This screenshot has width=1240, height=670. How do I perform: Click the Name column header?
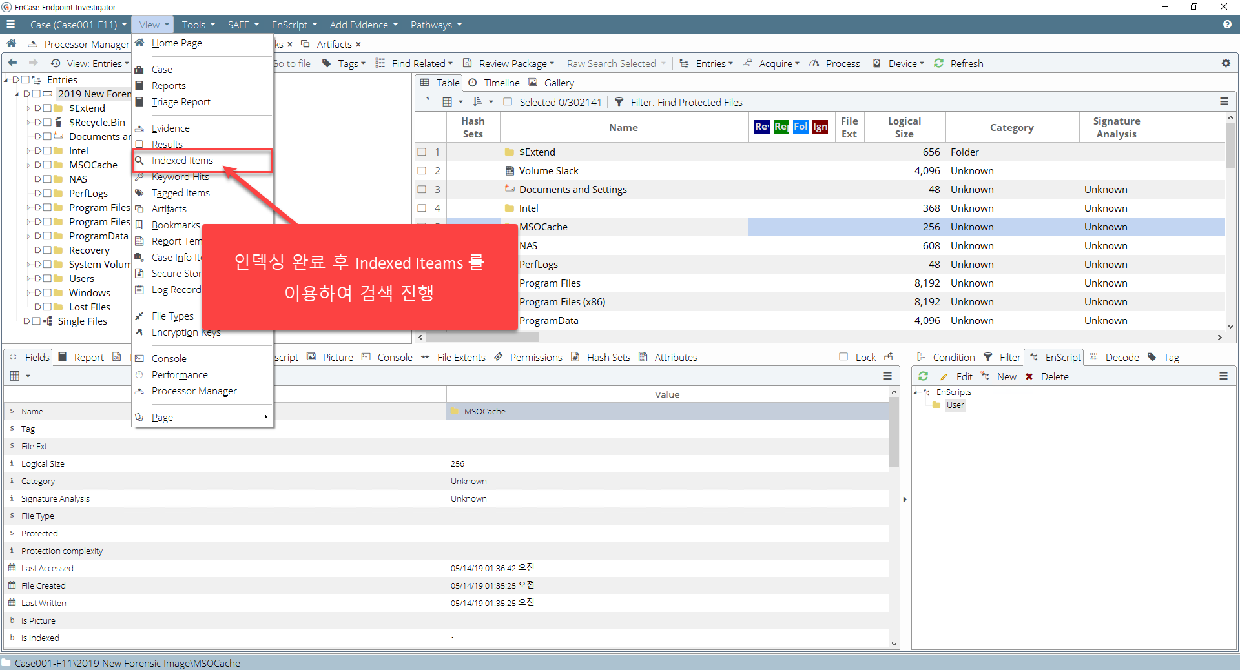click(623, 127)
